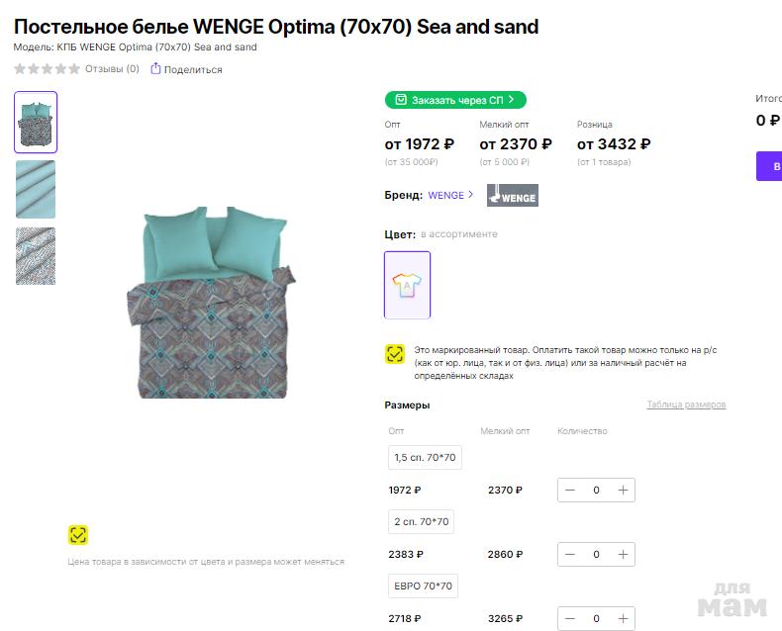Viewport: 782px width, 631px height.
Task: Select the first bedding set thumbnail
Action: pyautogui.click(x=36, y=123)
